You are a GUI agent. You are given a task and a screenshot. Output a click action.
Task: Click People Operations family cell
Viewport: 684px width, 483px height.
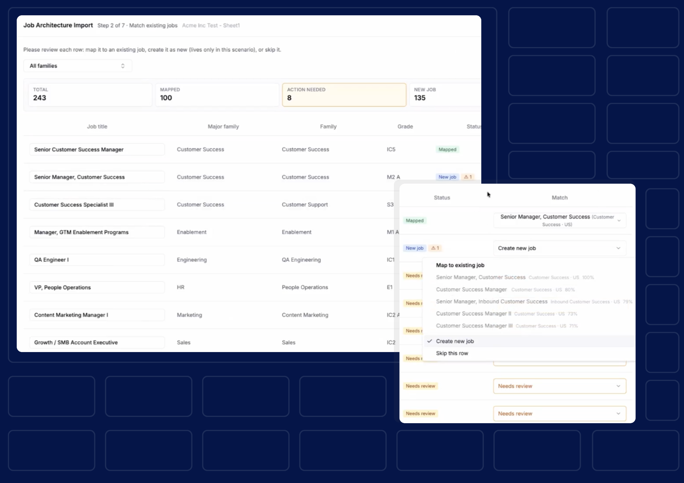305,287
